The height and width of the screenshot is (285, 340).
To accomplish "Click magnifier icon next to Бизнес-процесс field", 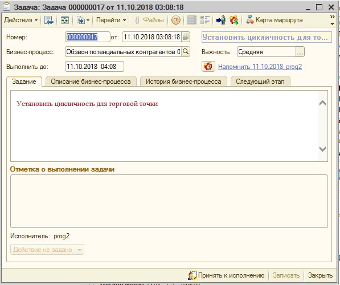I will click(x=186, y=52).
